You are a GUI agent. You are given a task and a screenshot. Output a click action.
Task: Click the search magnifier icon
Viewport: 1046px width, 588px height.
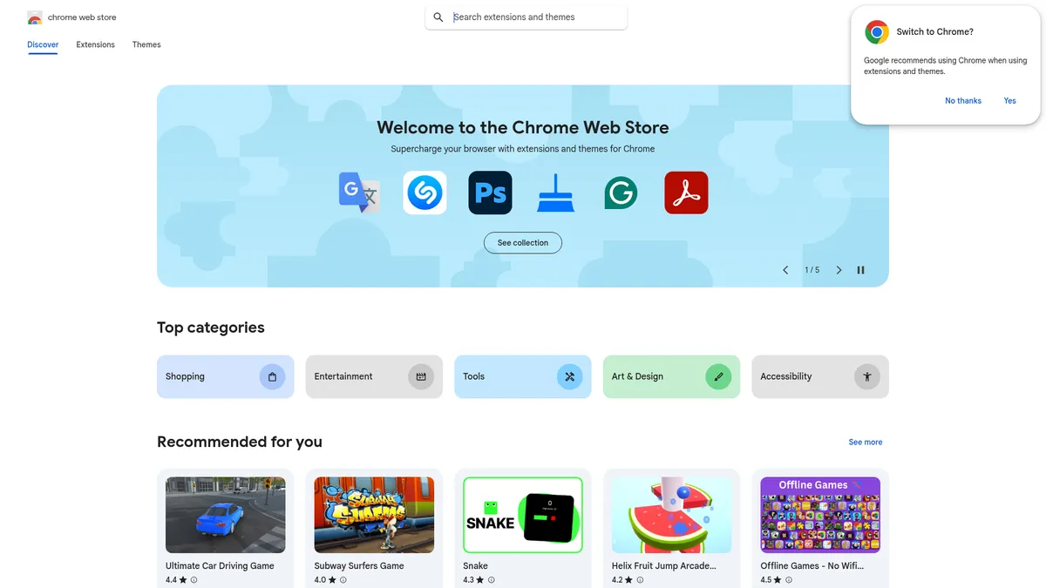pos(438,17)
